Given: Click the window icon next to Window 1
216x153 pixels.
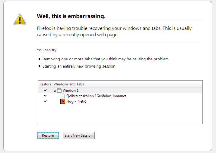Looking at the screenshot, I should 59,91.
